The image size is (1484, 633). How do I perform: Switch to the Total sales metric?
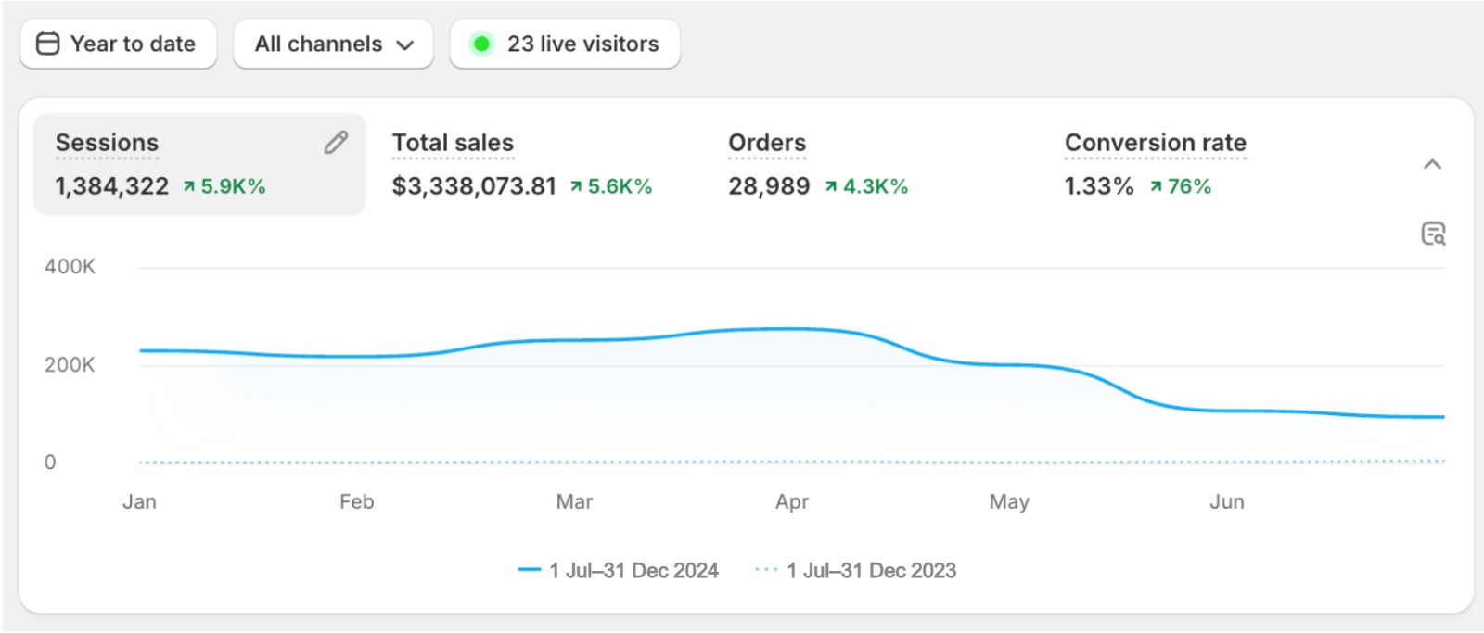pos(453,143)
